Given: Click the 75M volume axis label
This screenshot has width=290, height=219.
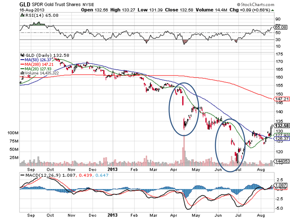Looking at the screenshot, I should [14, 141].
